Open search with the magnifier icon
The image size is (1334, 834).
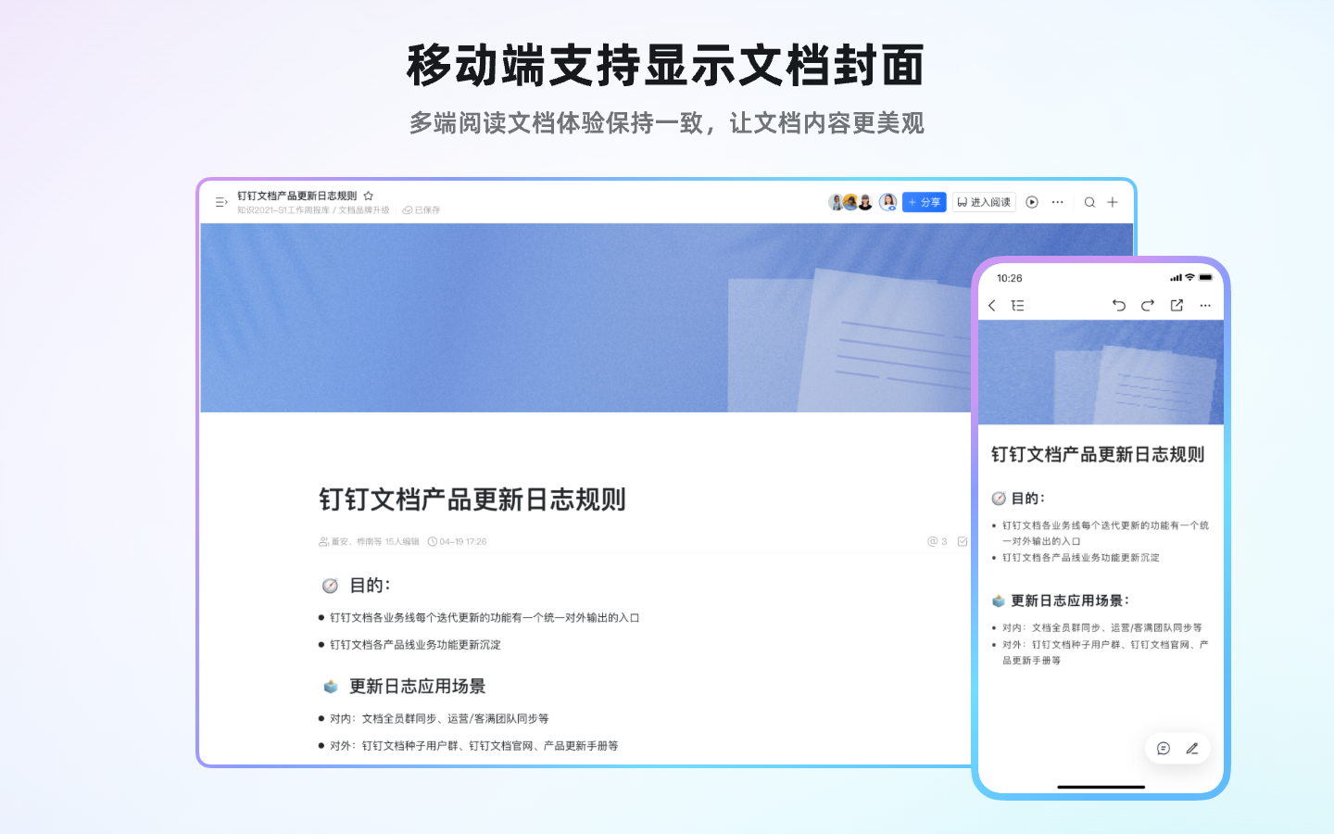pos(1090,202)
